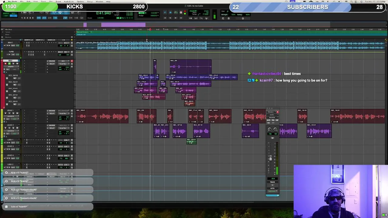Screen dimensions: 388x218
Task: Enable Slip edit mode
Action: coord(6,16)
